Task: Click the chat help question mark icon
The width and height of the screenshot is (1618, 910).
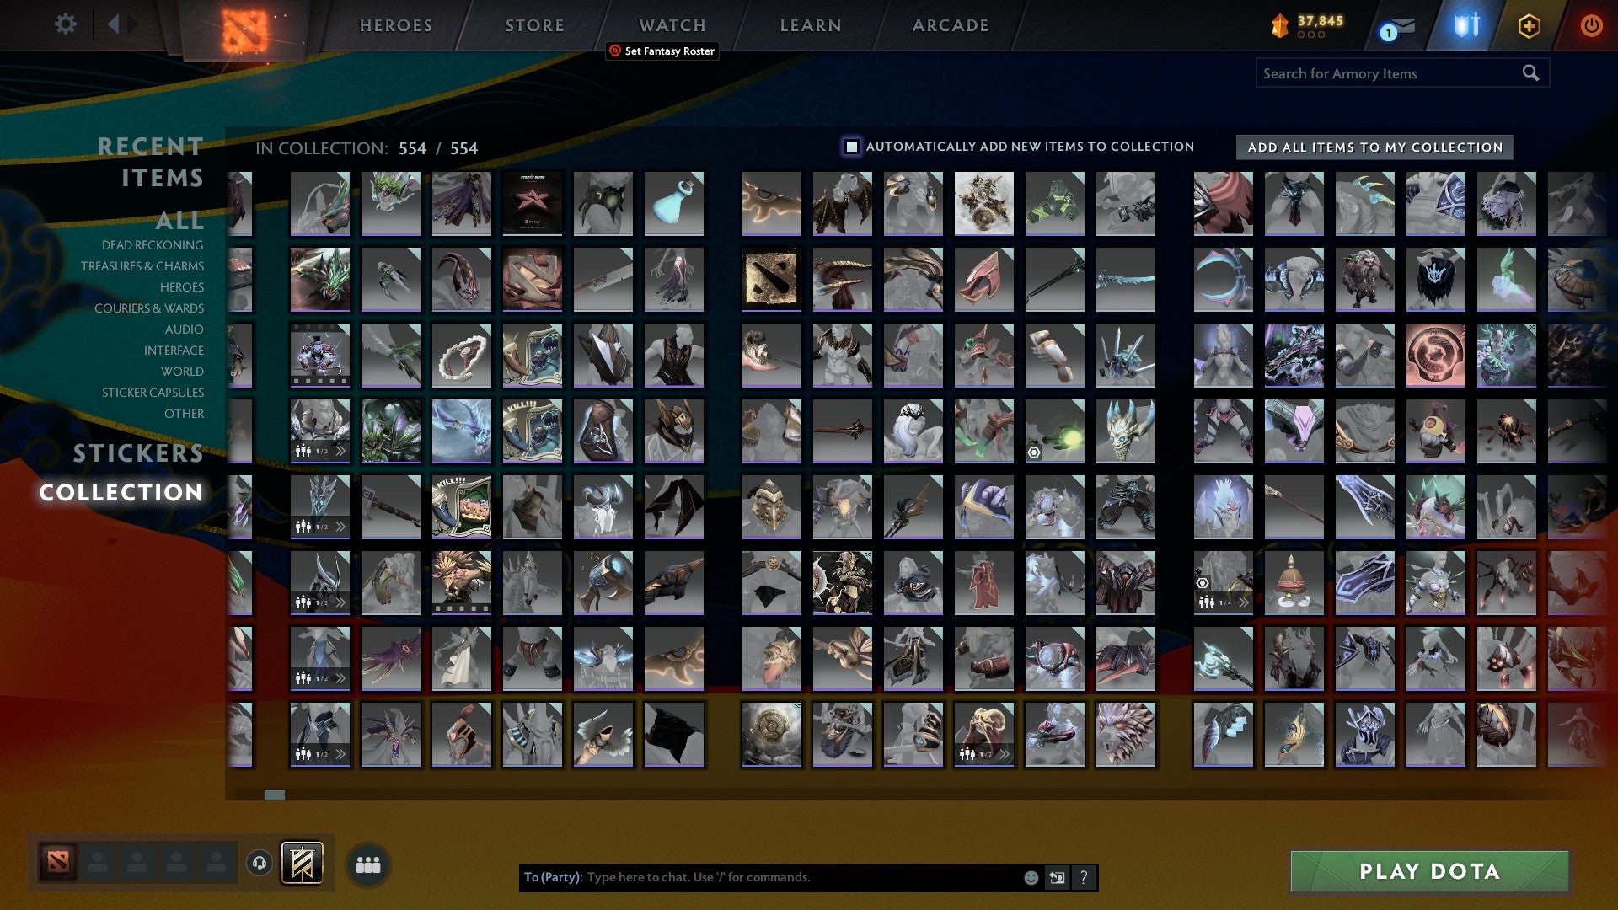Action: [1084, 877]
